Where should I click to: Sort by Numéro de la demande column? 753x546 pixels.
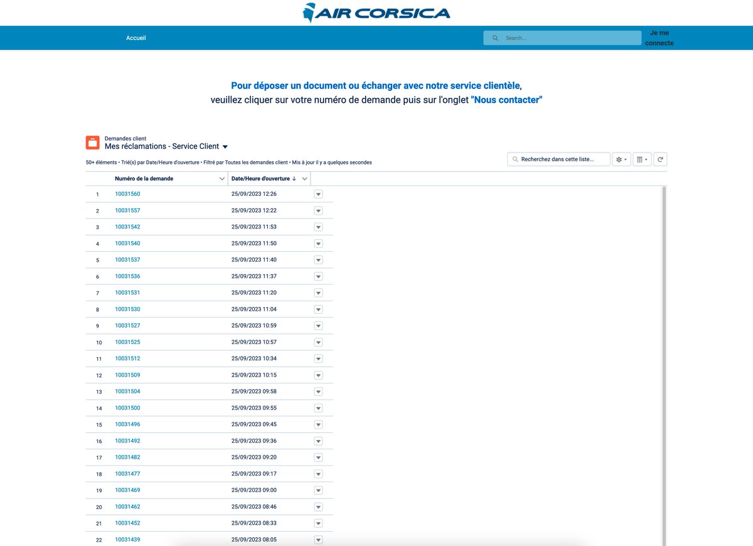(x=144, y=179)
